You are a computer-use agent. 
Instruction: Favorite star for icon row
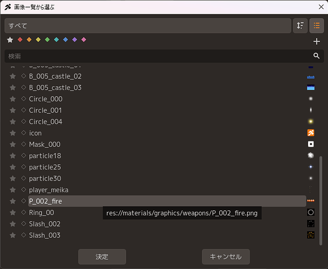(x=13, y=133)
